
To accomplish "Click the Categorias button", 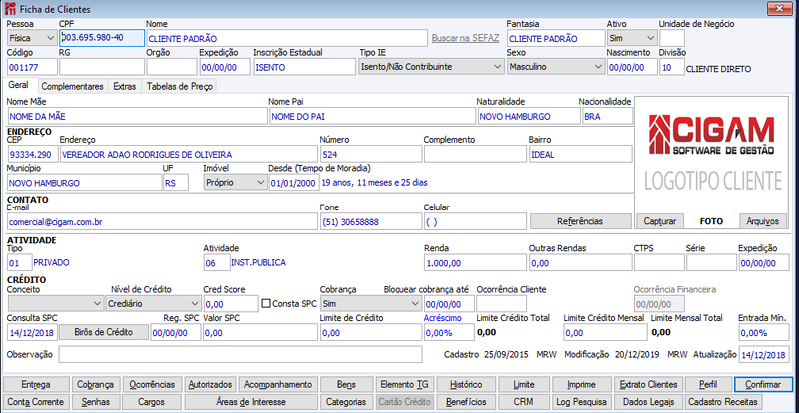I will point(346,401).
